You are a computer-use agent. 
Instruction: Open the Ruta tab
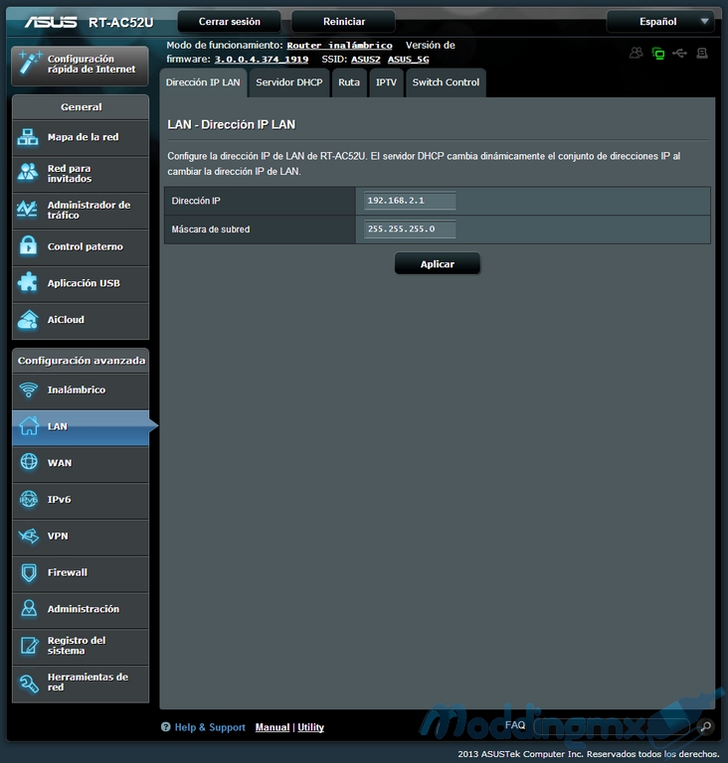click(349, 82)
